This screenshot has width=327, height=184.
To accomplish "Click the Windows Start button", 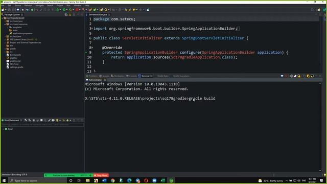I will click(x=4, y=180).
